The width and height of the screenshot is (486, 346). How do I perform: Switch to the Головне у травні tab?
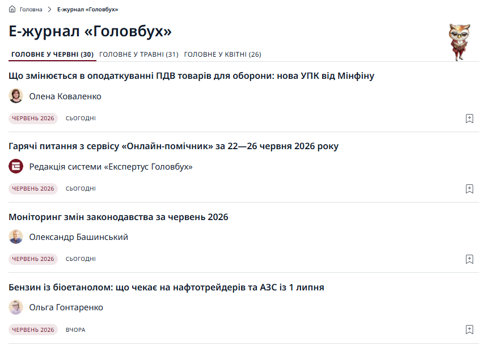pos(139,54)
